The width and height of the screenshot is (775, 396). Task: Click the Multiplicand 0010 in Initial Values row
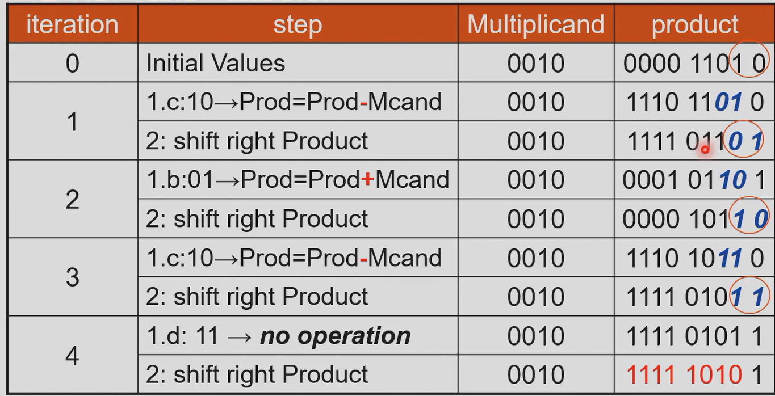[535, 64]
